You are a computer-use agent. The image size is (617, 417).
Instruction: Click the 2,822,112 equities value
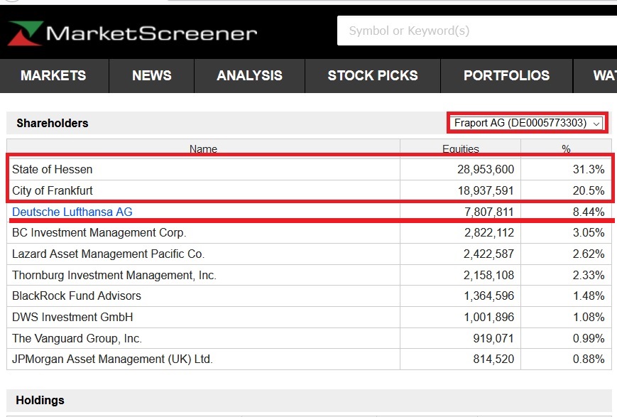coord(489,233)
